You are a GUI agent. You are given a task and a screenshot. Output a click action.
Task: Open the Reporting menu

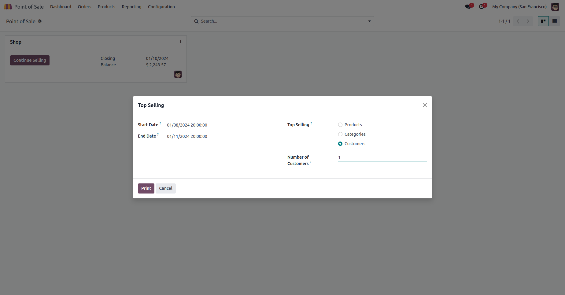[x=131, y=7]
